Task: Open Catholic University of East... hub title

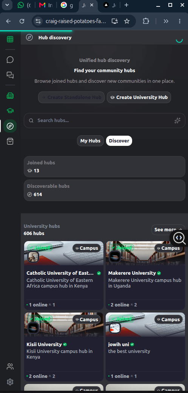Action: [x=60, y=273]
